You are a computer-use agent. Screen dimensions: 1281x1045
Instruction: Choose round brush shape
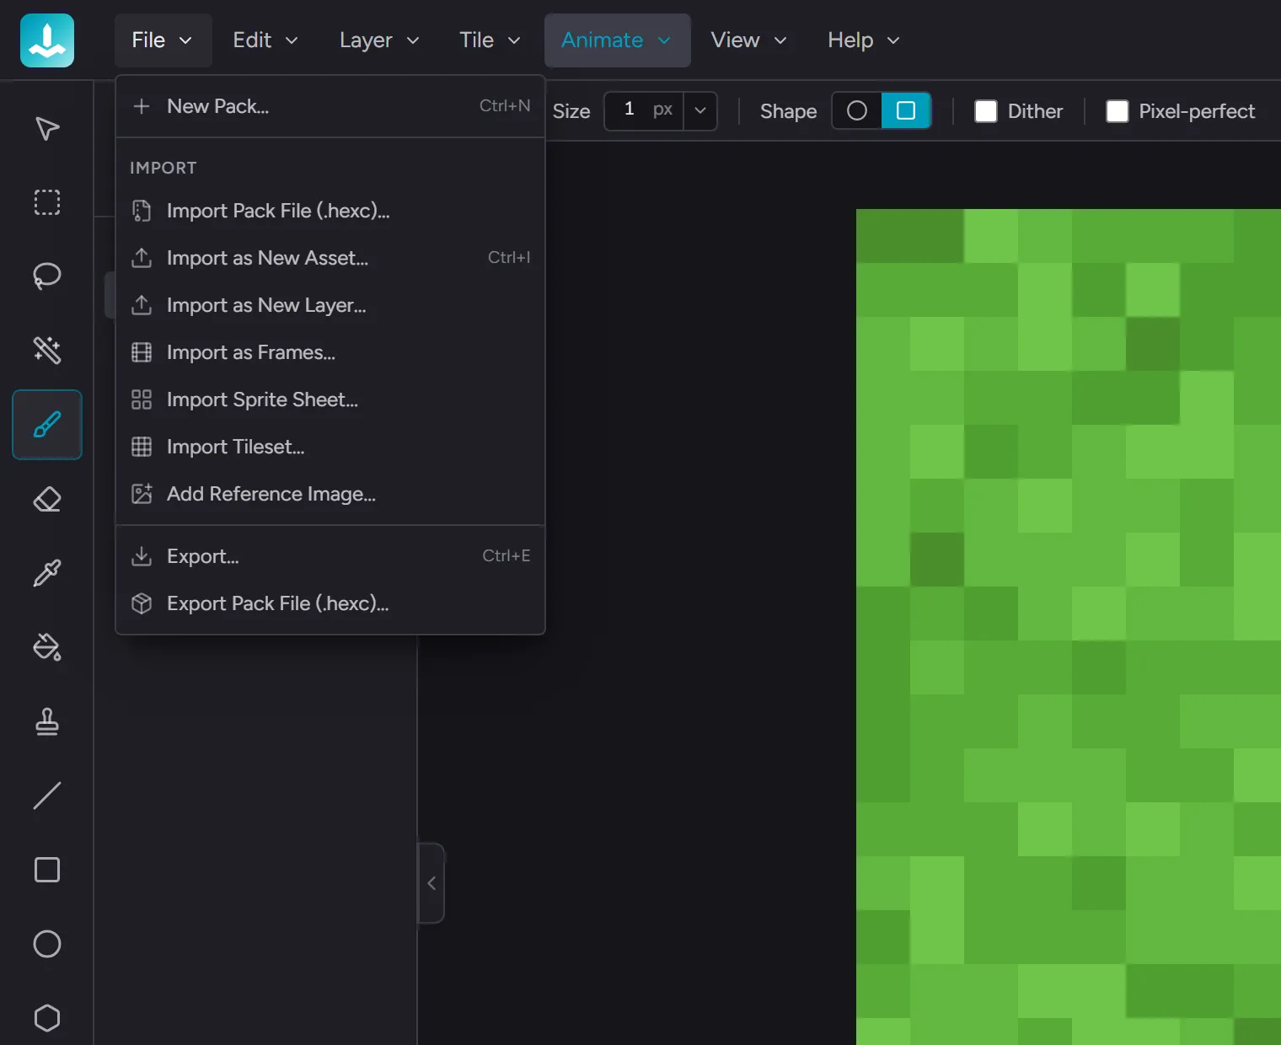(857, 111)
